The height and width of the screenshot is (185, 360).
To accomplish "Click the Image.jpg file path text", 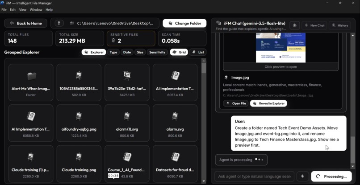I will pos(268,95).
